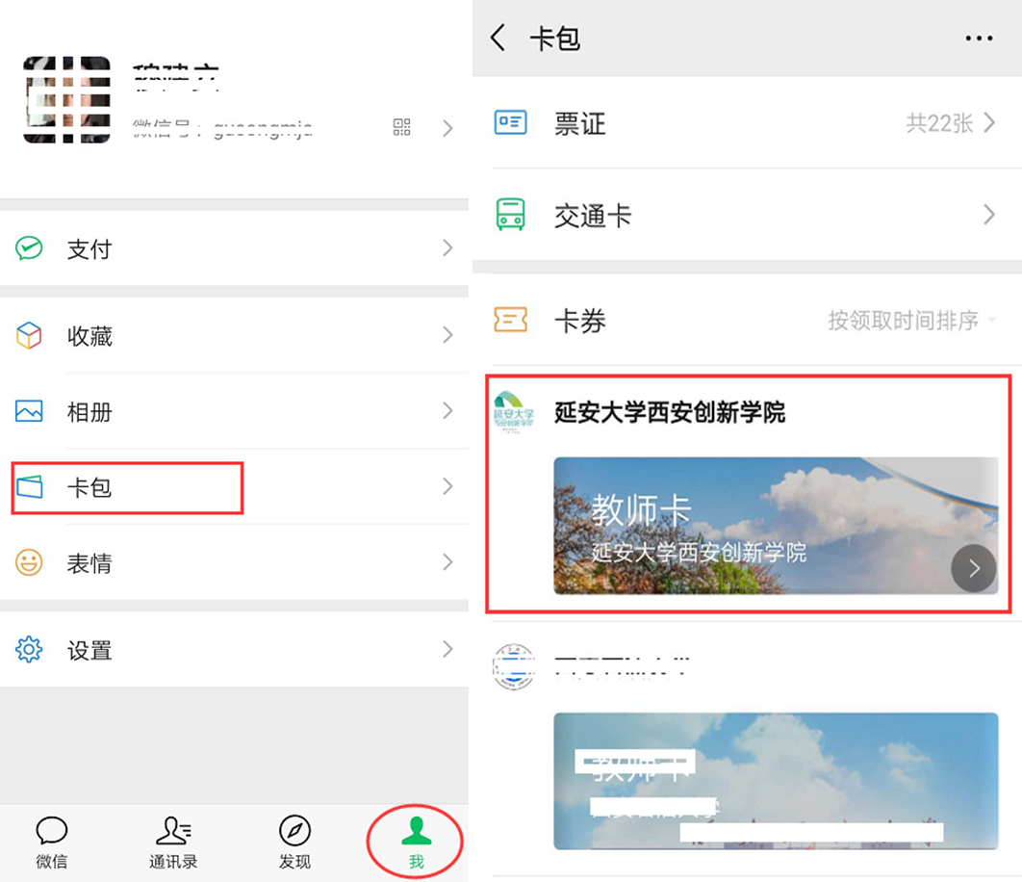
Task: Open the 教师卡 card arrow button
Action: 974,568
